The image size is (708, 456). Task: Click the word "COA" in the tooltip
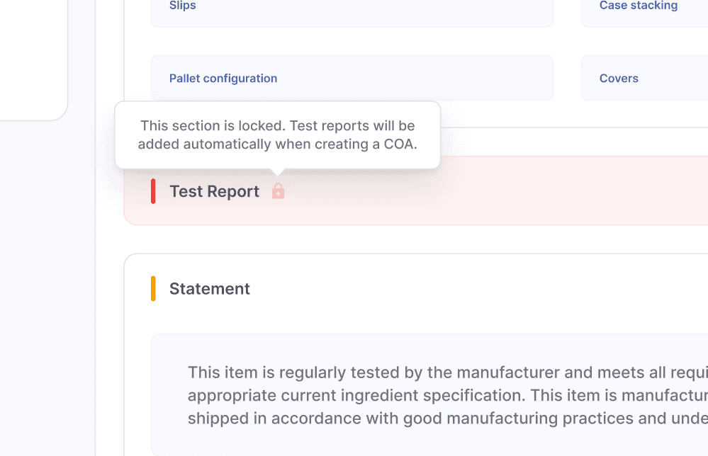click(400, 144)
